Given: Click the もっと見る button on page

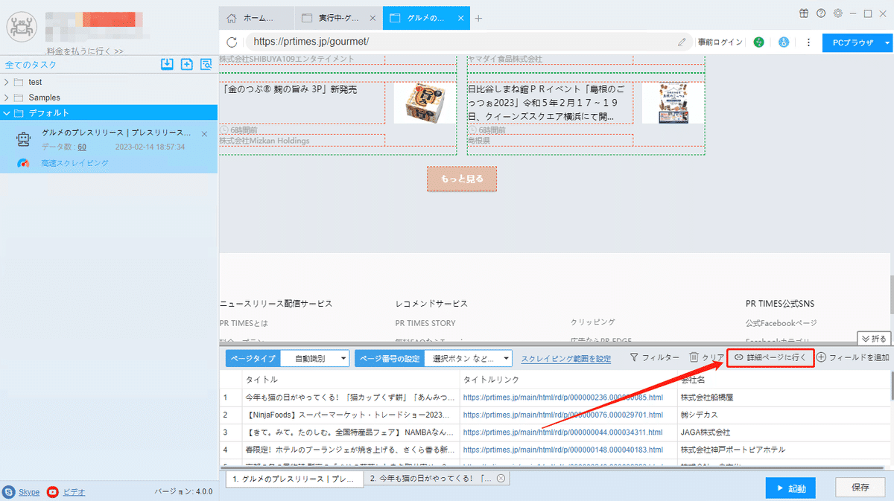Looking at the screenshot, I should [462, 179].
